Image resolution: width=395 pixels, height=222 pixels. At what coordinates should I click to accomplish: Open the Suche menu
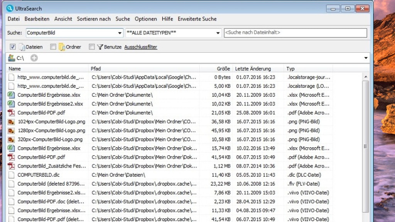[x=123, y=19]
